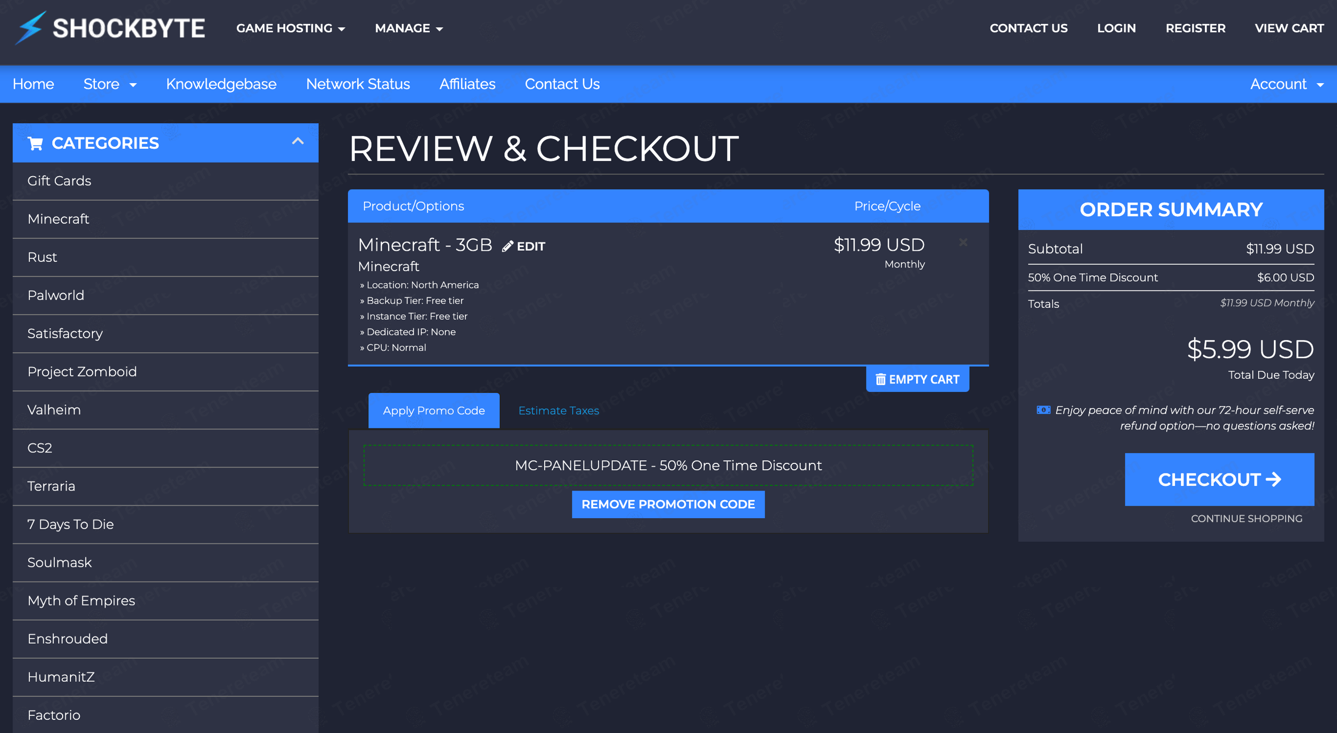Click the MC-PANELUPDATE promo code box
Viewport: 1337px width, 733px height.
(x=668, y=465)
